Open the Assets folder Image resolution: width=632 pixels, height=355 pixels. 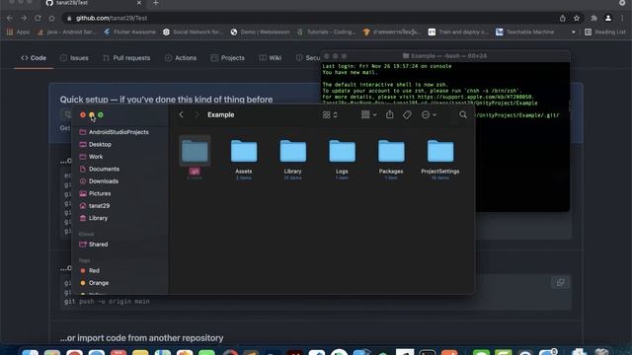click(244, 152)
